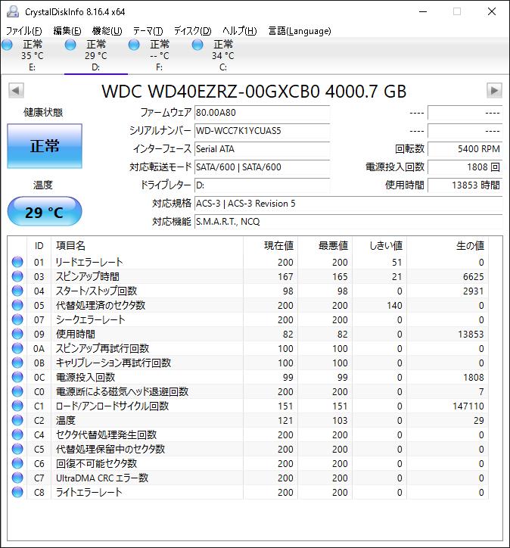Click the 29 °C temperature button
The width and height of the screenshot is (510, 548).
tap(45, 211)
